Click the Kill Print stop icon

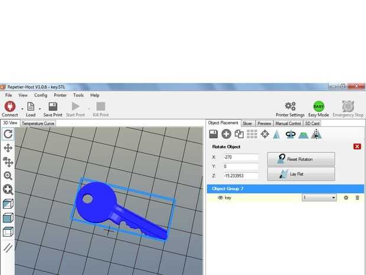(100, 106)
